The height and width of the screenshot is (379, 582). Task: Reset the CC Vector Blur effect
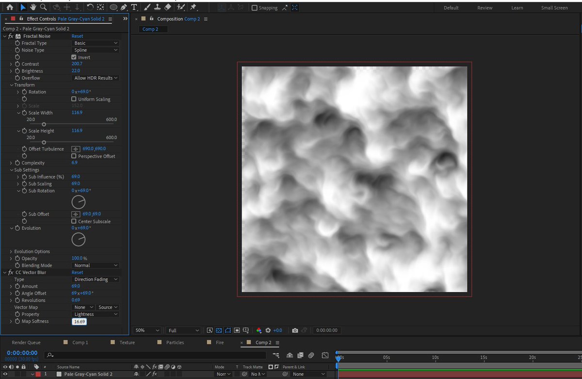pyautogui.click(x=77, y=273)
